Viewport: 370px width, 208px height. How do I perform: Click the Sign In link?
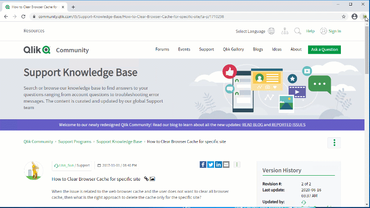tap(334, 31)
